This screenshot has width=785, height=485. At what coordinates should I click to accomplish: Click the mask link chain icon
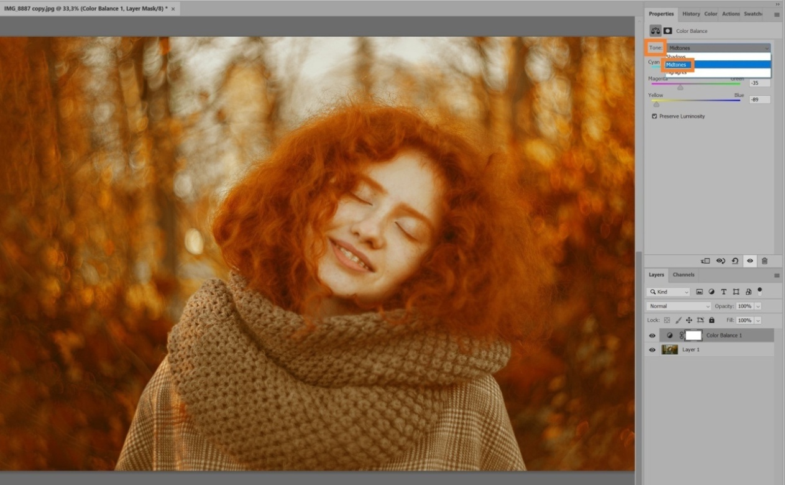click(681, 335)
